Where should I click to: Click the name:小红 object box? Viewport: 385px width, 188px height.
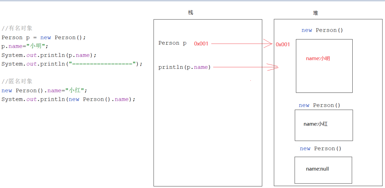pos(324,125)
